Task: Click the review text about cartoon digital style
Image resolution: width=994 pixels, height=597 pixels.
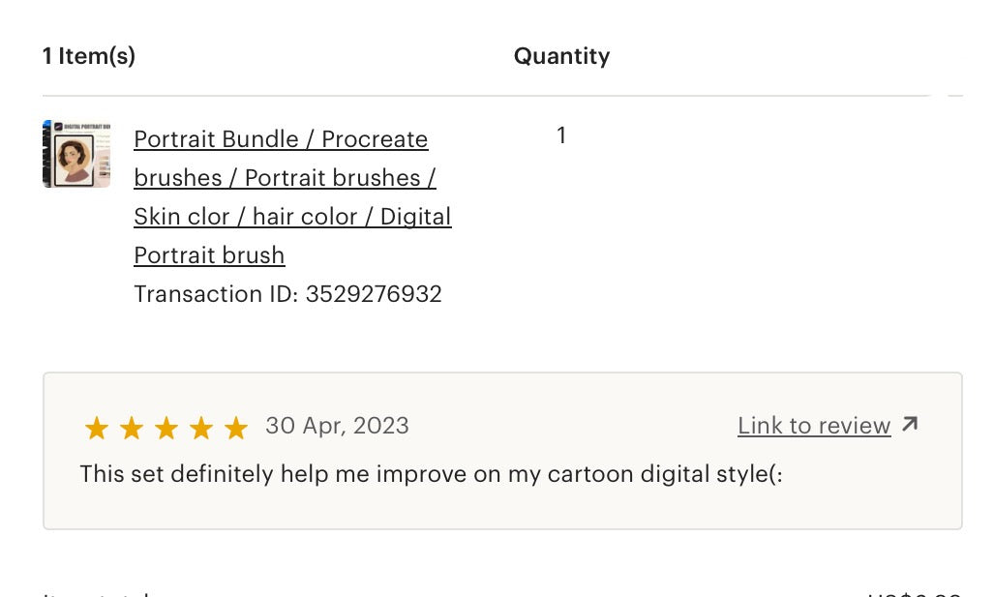Action: tap(431, 474)
